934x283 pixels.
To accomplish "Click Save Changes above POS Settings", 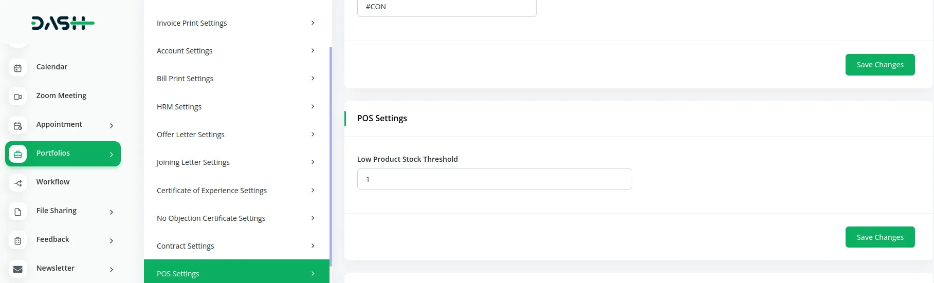I will coord(880,65).
